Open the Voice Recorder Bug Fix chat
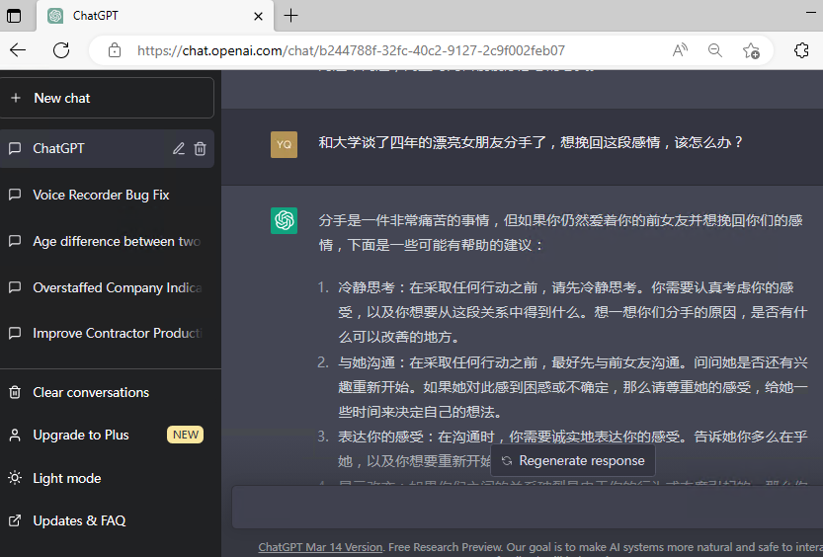 (107, 196)
